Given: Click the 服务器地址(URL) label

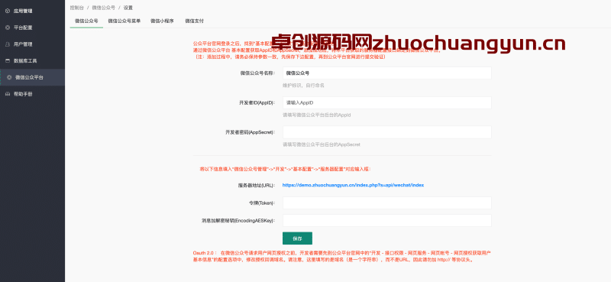Looking at the screenshot, I should 257,185.
